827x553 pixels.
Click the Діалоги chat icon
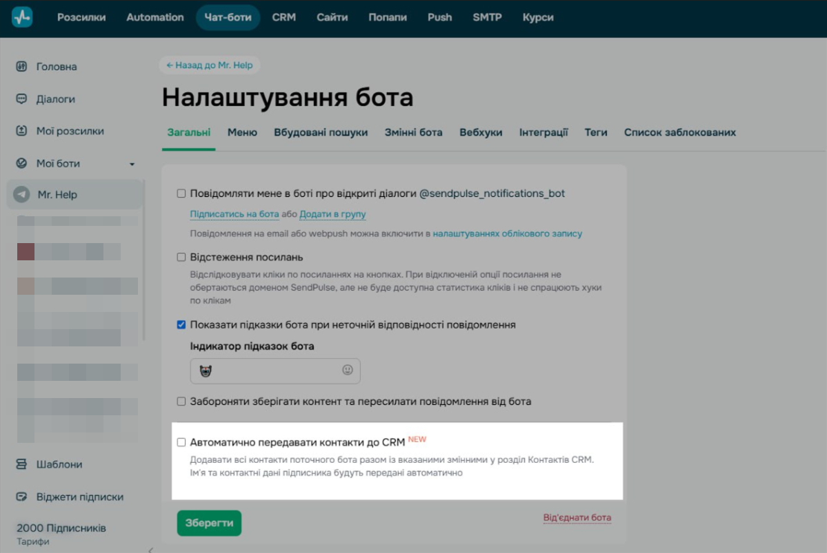pyautogui.click(x=21, y=99)
